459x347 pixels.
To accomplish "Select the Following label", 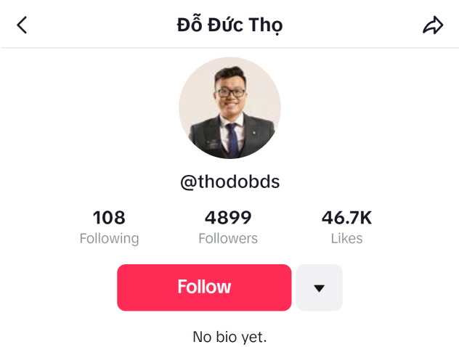I will (109, 239).
